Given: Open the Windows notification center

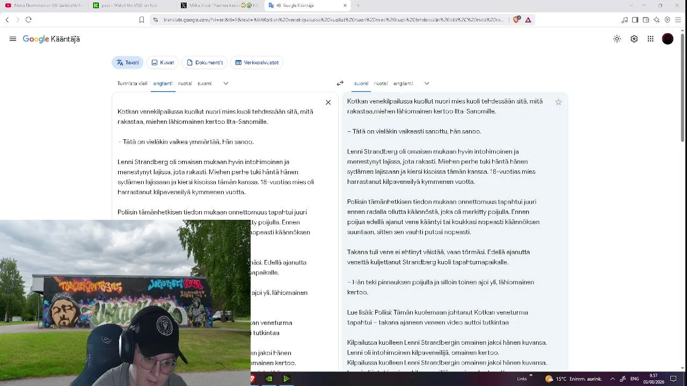Looking at the screenshot, I should pos(674,379).
